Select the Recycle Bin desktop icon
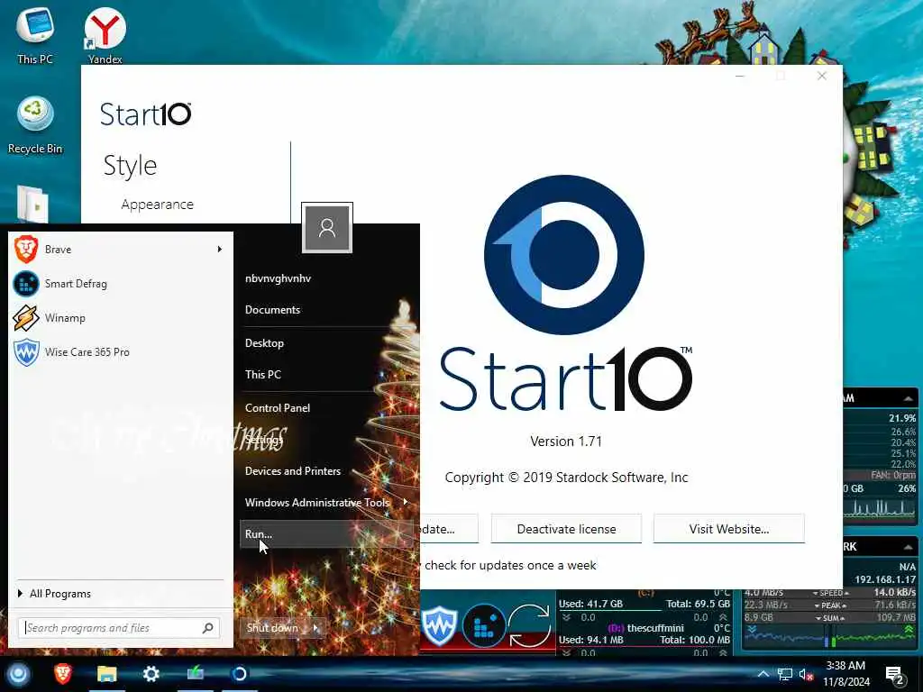The image size is (923, 692). tap(35, 124)
